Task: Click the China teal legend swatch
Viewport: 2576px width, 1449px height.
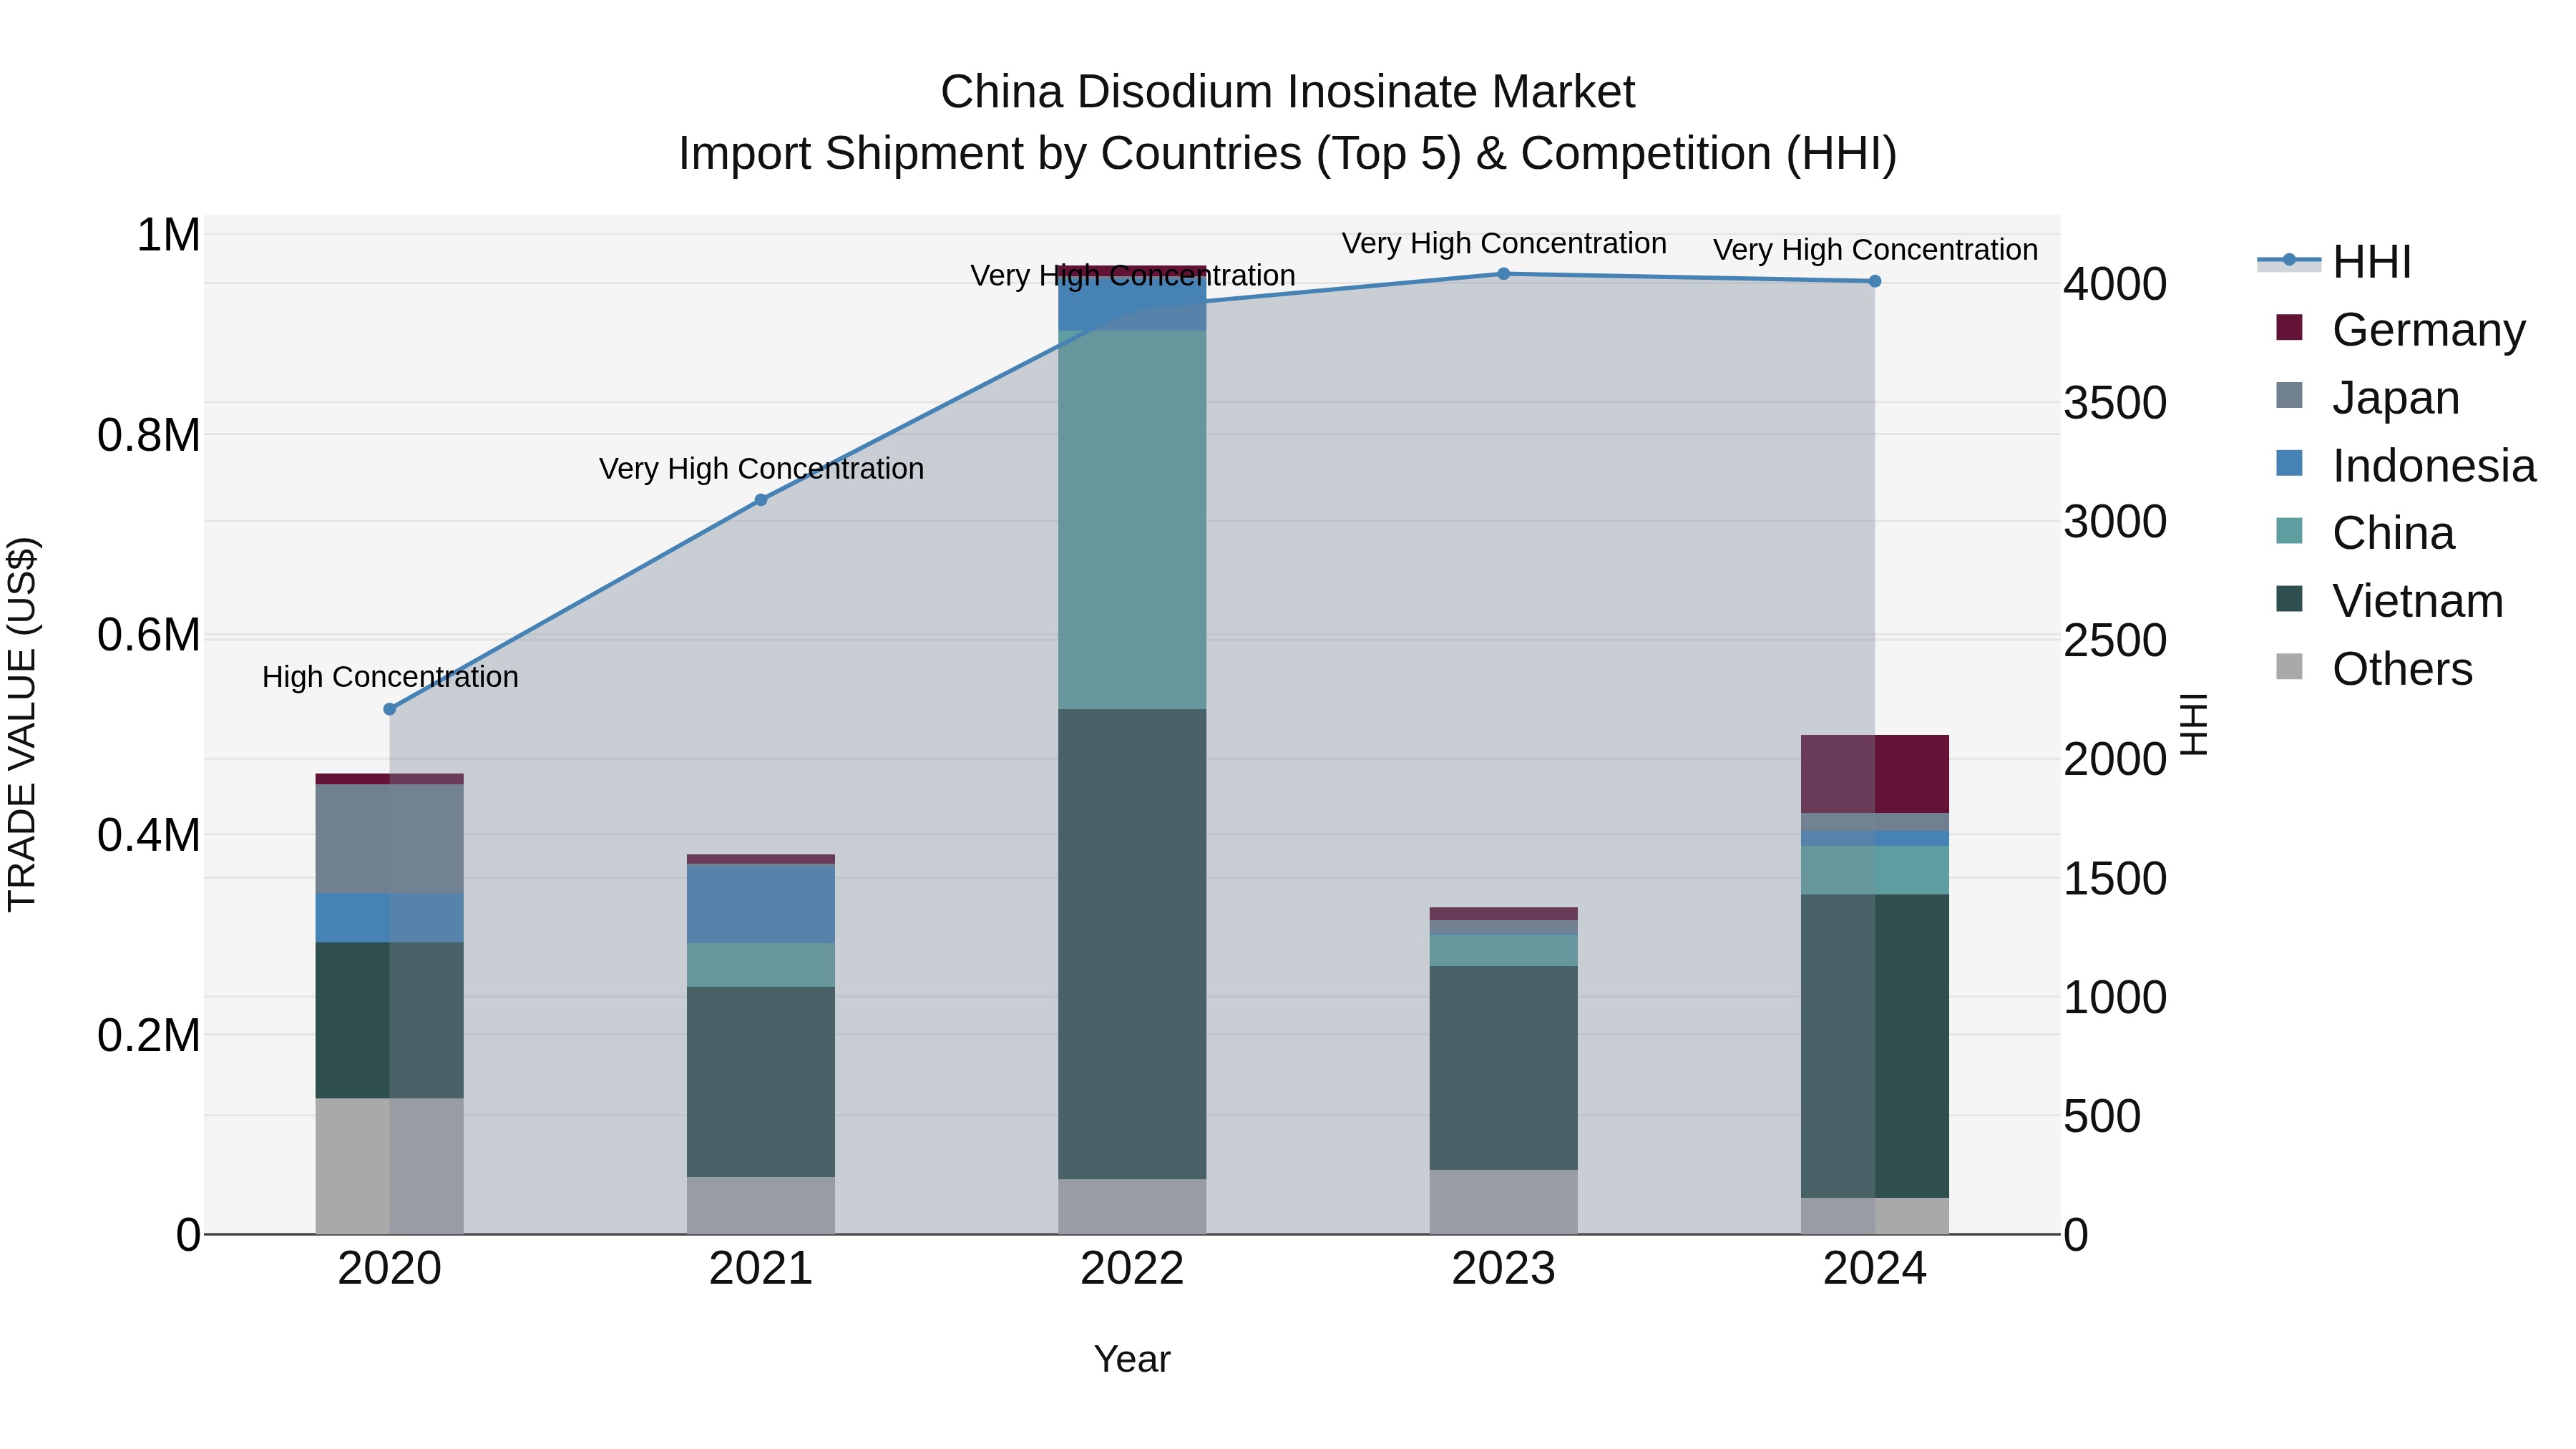Action: (2289, 530)
